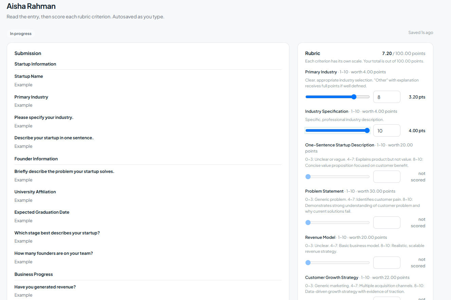
Task: Click 'Describe your startup in one sentence.' label
Action: [54, 138]
